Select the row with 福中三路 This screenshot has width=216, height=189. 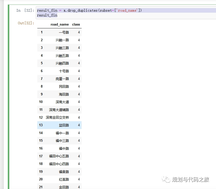click(59, 141)
